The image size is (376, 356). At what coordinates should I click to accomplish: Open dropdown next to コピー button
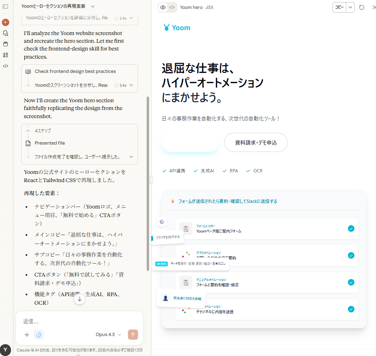[350, 7]
